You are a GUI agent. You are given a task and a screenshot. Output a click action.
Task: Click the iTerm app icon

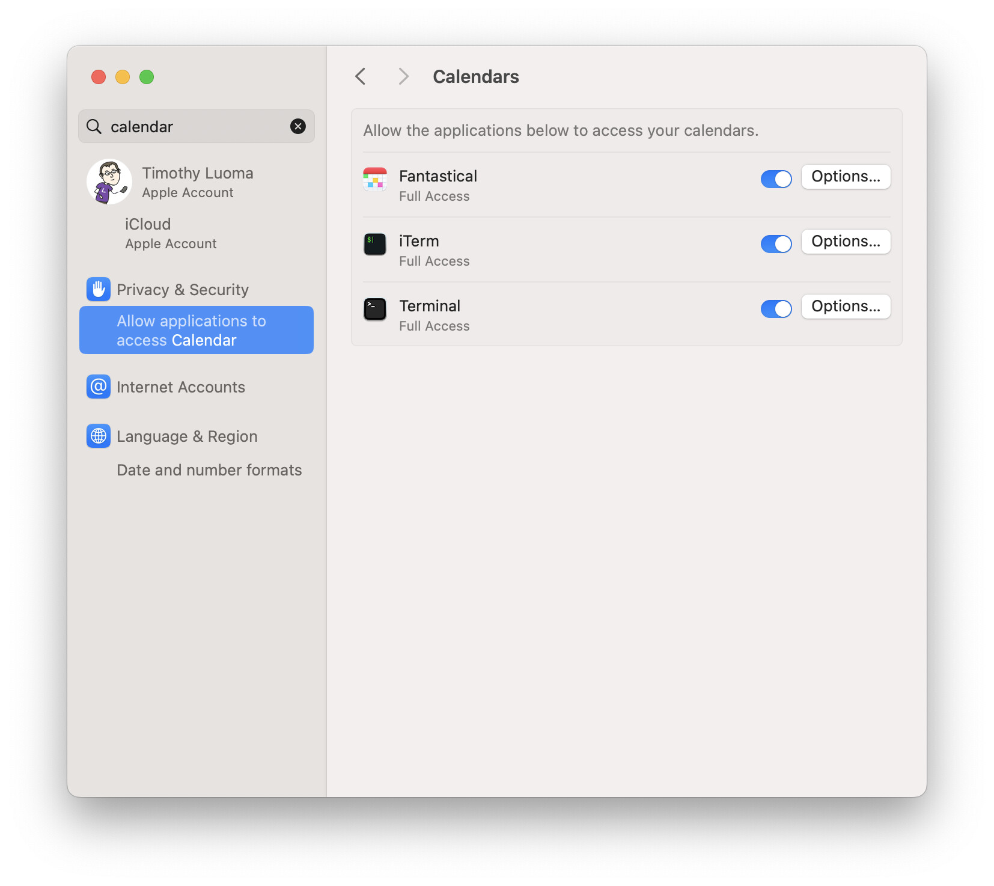coord(375,244)
